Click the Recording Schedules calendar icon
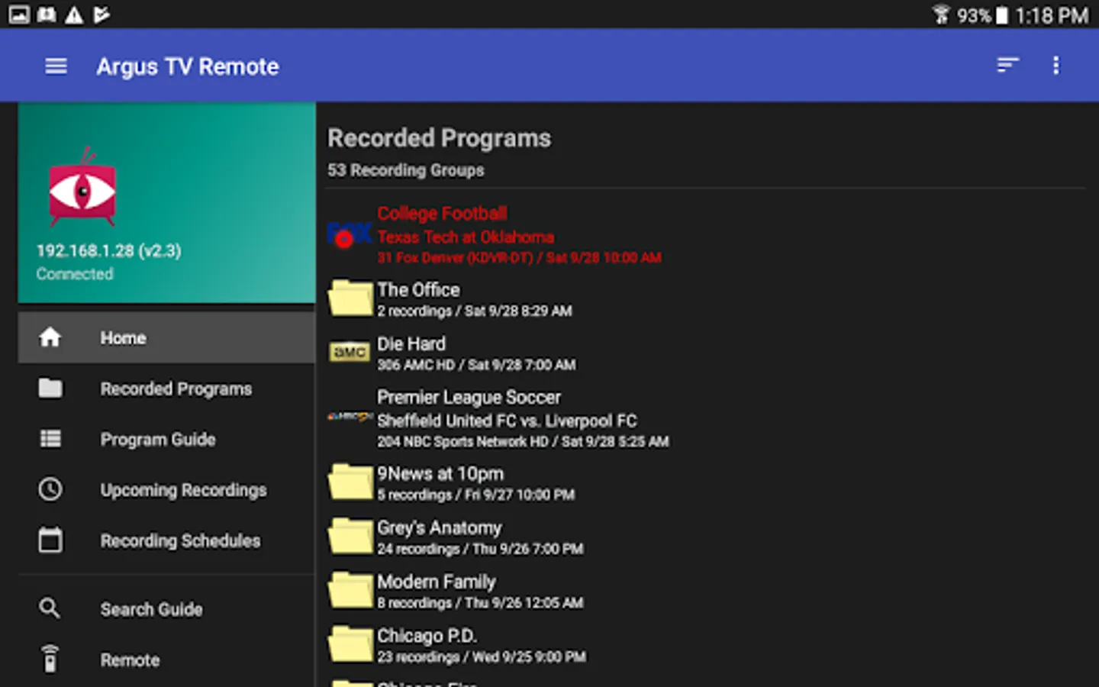Viewport: 1099px width, 687px height. coord(50,540)
